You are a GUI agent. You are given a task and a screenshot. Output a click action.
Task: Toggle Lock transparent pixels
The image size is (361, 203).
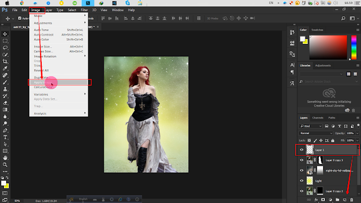coord(309,140)
